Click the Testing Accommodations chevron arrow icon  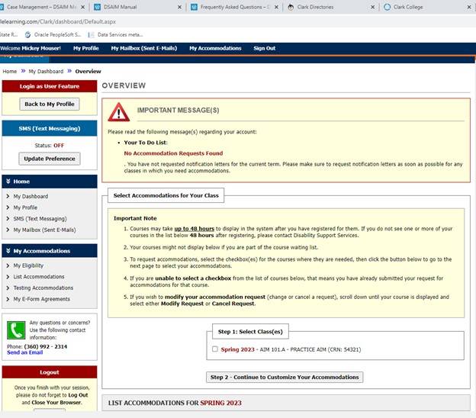pyautogui.click(x=8, y=288)
